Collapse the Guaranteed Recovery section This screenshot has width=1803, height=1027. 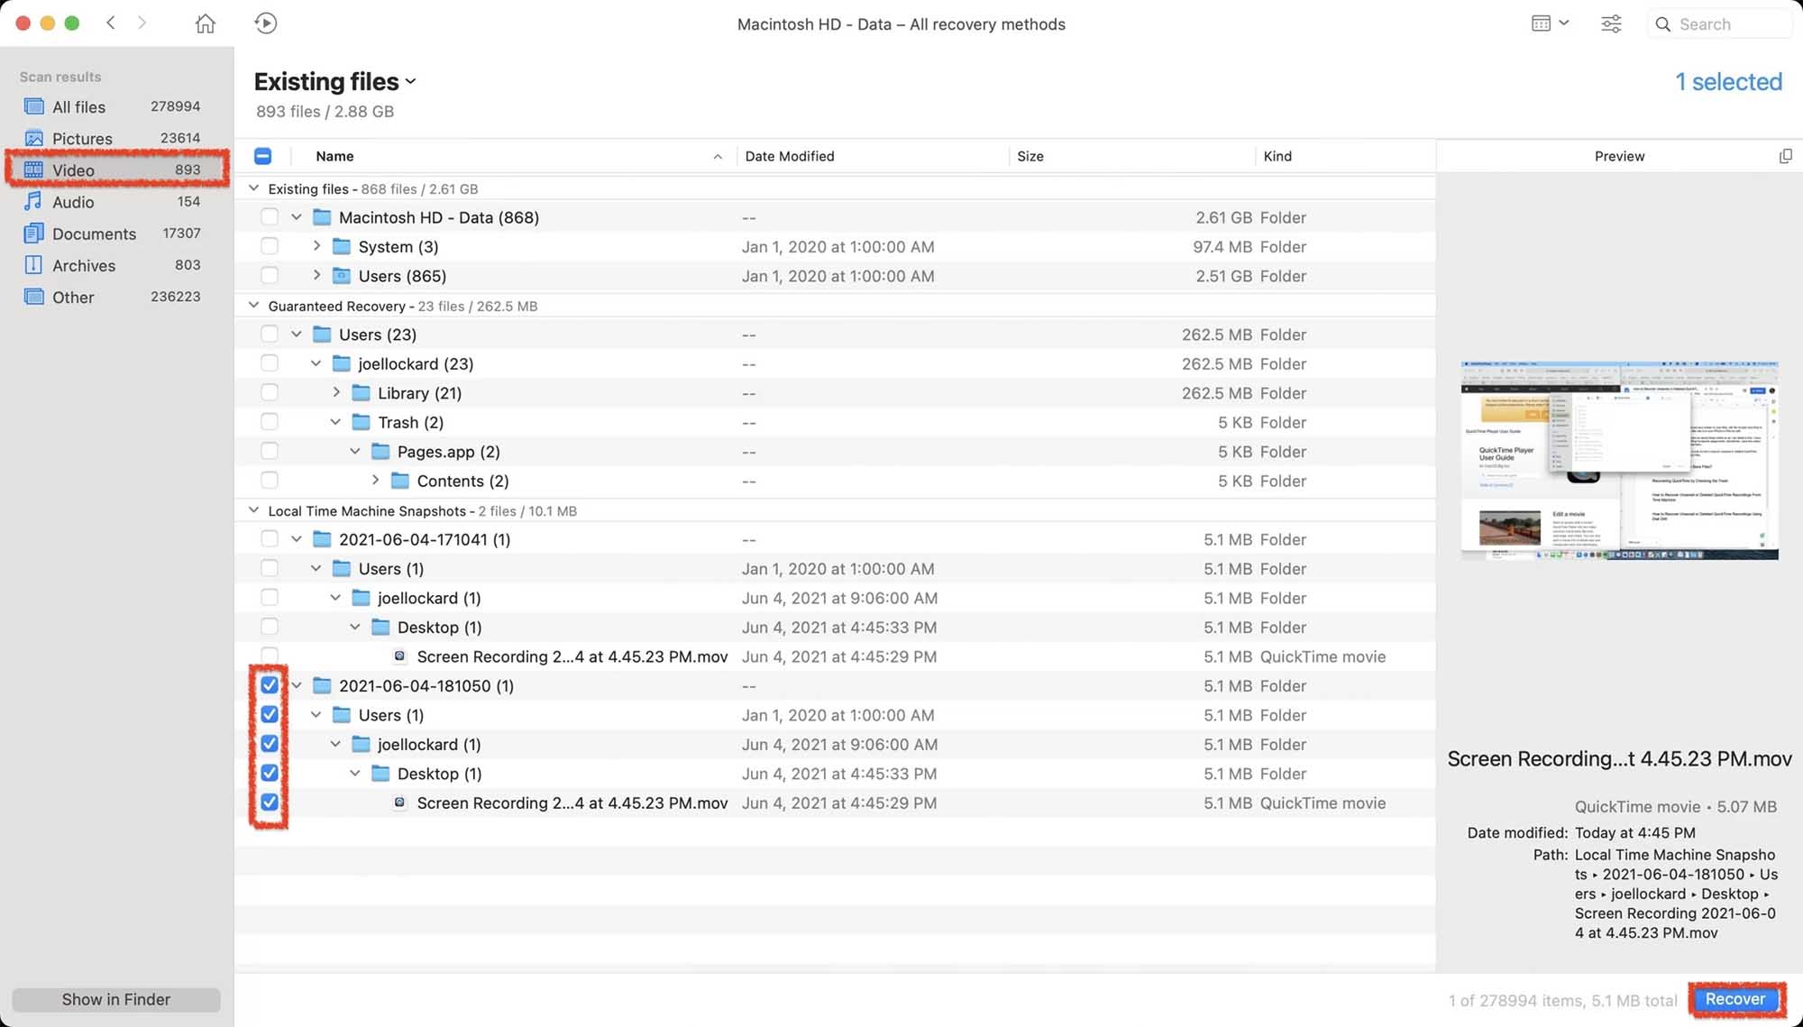pos(253,306)
